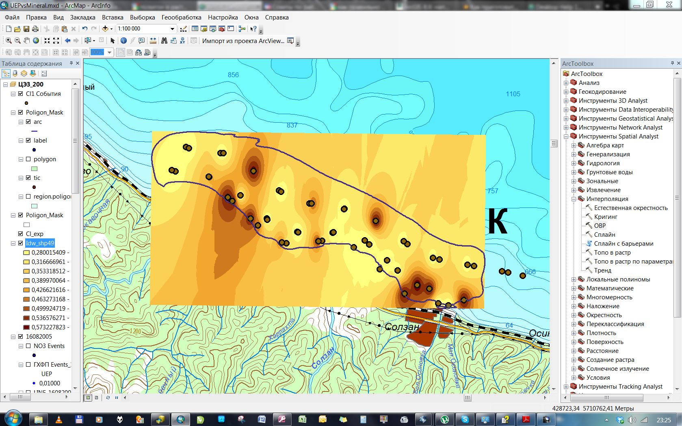Click the Full Extent globe icon
The height and width of the screenshot is (426, 682).
point(36,41)
